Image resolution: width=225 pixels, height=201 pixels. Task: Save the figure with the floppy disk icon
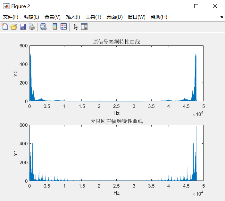23,27
